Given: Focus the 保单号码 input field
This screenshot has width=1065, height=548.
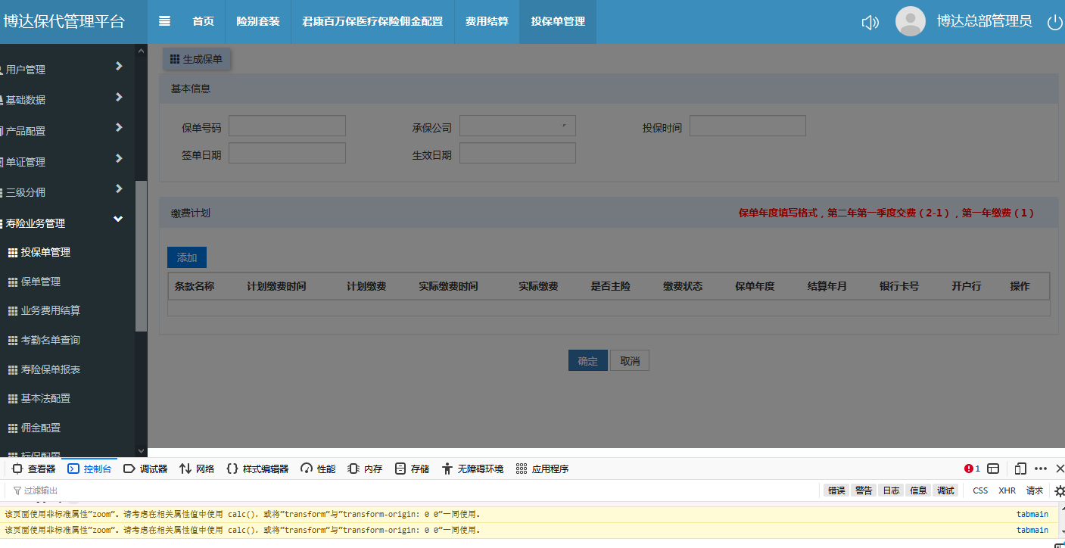Looking at the screenshot, I should 288,126.
